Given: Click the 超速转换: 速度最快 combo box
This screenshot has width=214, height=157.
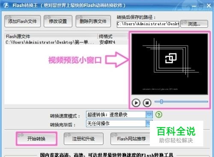Looking at the screenshot, I should [119, 115].
